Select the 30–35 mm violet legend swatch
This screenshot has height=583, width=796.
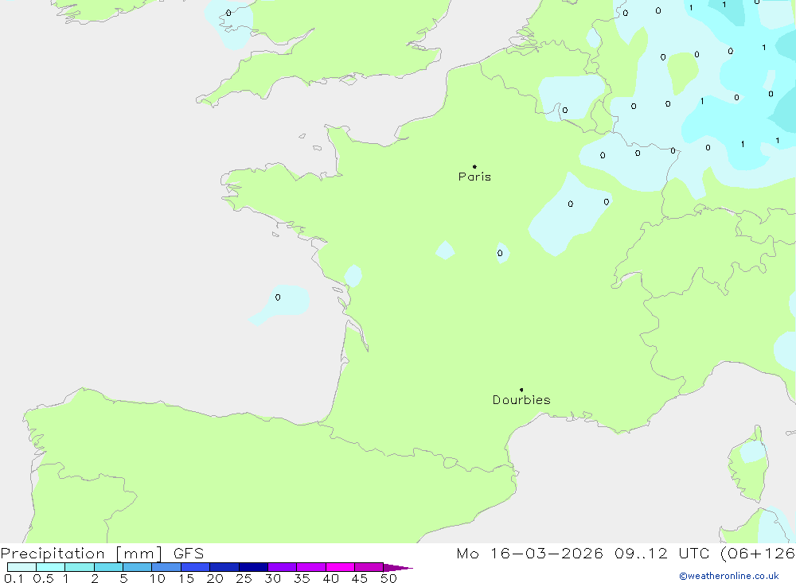[283, 567]
